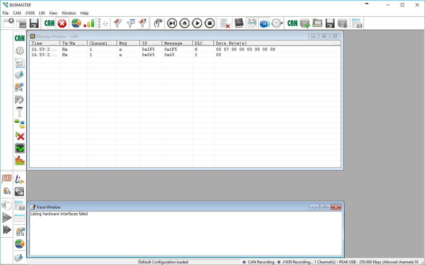This screenshot has width=425, height=265.
Task: Toggle the blue arrow circle display icon
Action: (x=264, y=23)
